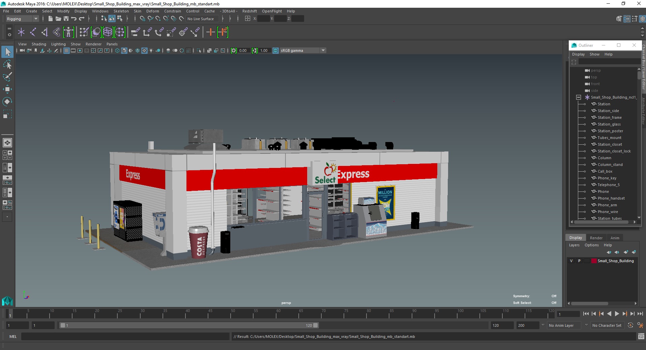Image resolution: width=646 pixels, height=350 pixels.
Task: Click down arrow of Outliner vertical scrollbar
Action: (639, 218)
